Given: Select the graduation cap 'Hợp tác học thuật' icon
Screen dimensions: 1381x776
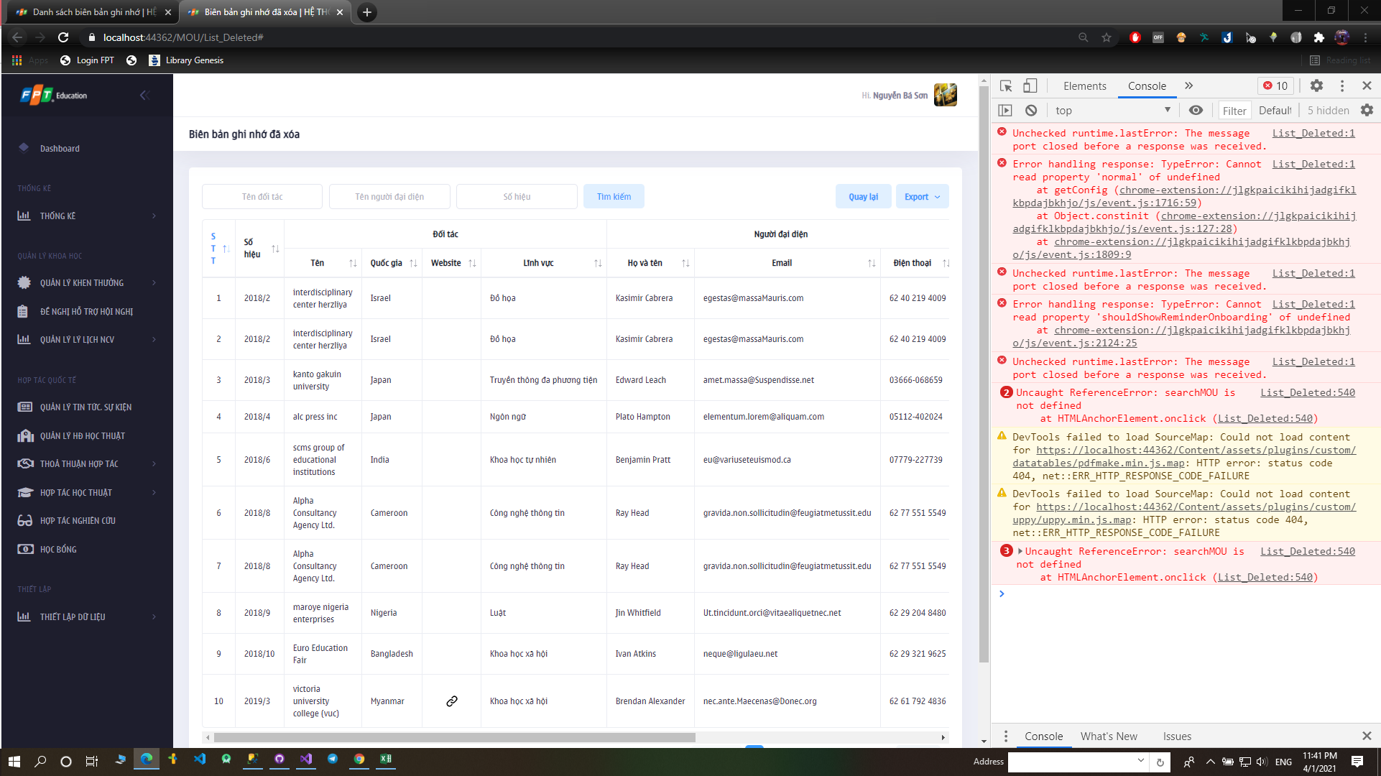Looking at the screenshot, I should (24, 492).
